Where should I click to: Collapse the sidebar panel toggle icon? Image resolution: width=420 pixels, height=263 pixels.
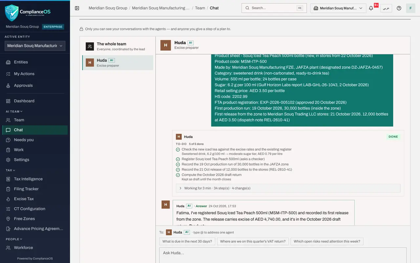click(77, 8)
